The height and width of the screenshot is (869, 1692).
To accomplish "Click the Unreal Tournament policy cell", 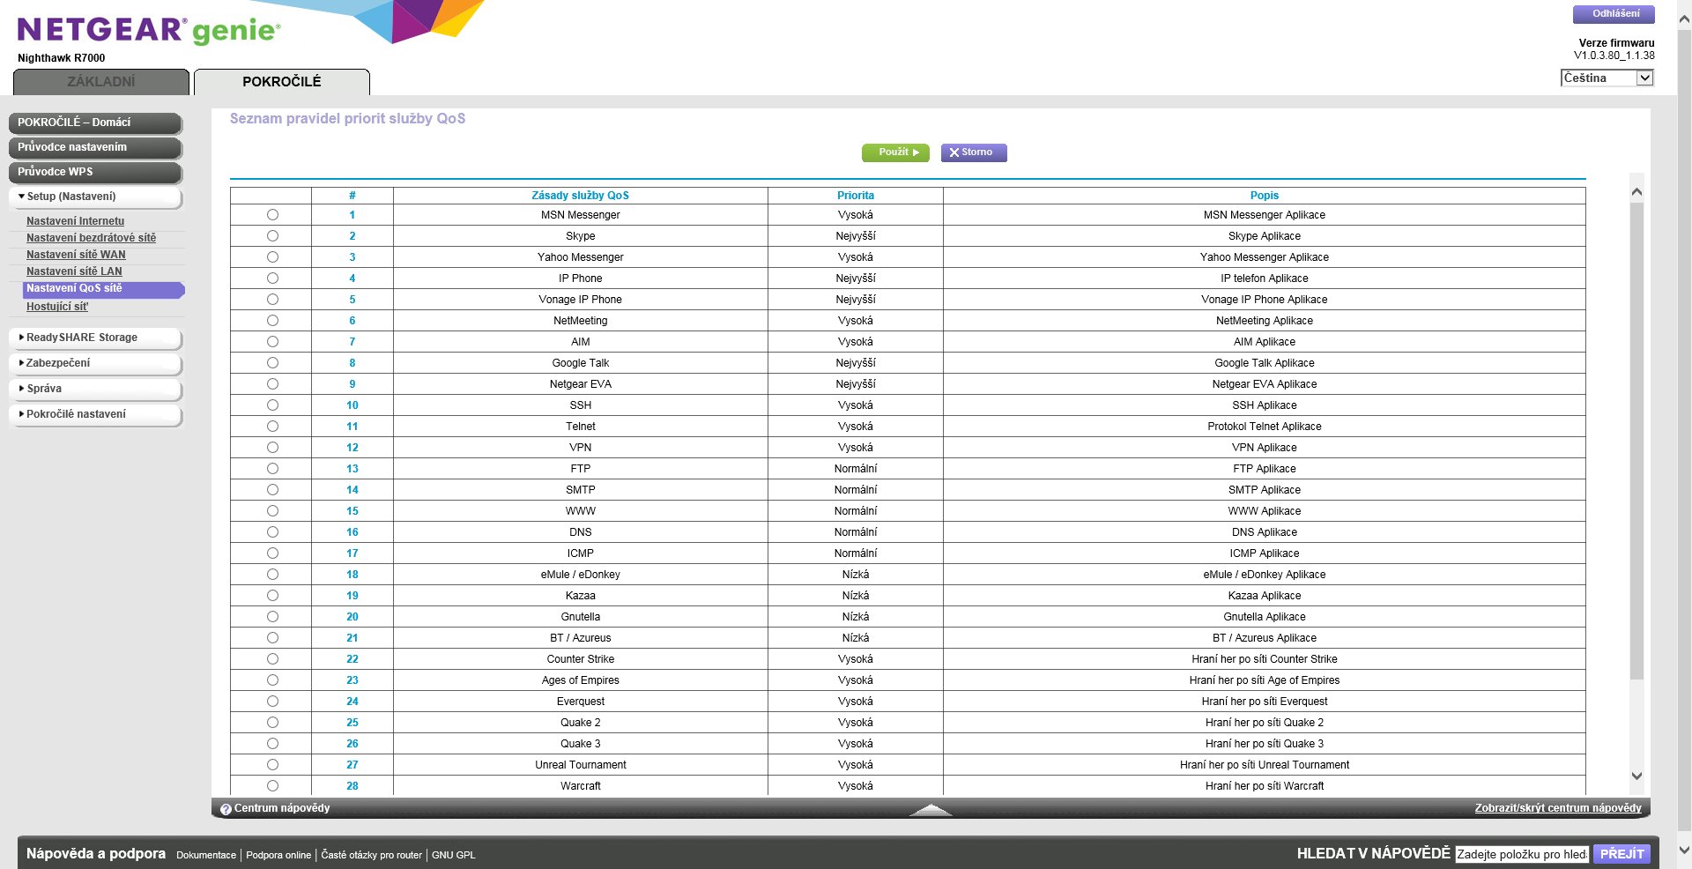I will coord(581,765).
